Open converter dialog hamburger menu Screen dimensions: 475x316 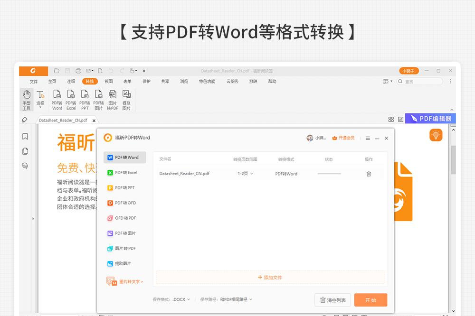pyautogui.click(x=368, y=139)
